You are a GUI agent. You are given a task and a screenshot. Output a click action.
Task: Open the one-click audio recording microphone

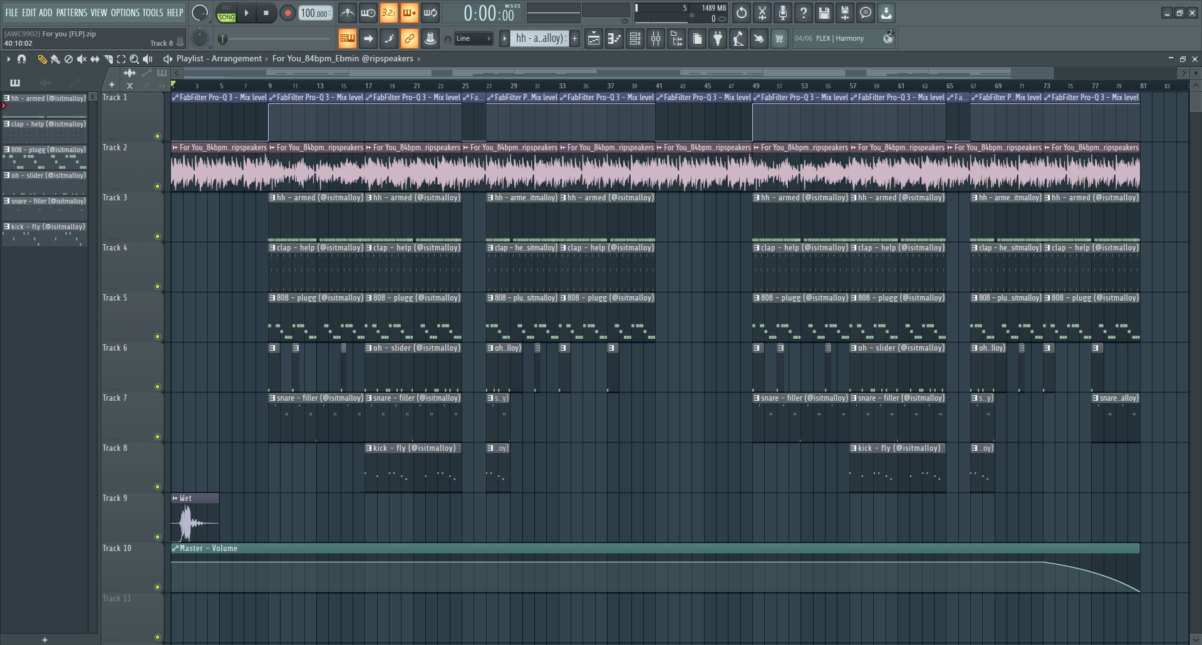point(783,13)
